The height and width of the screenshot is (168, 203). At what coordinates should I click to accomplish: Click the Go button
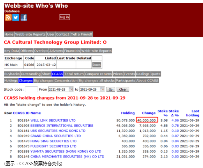click(111, 89)
